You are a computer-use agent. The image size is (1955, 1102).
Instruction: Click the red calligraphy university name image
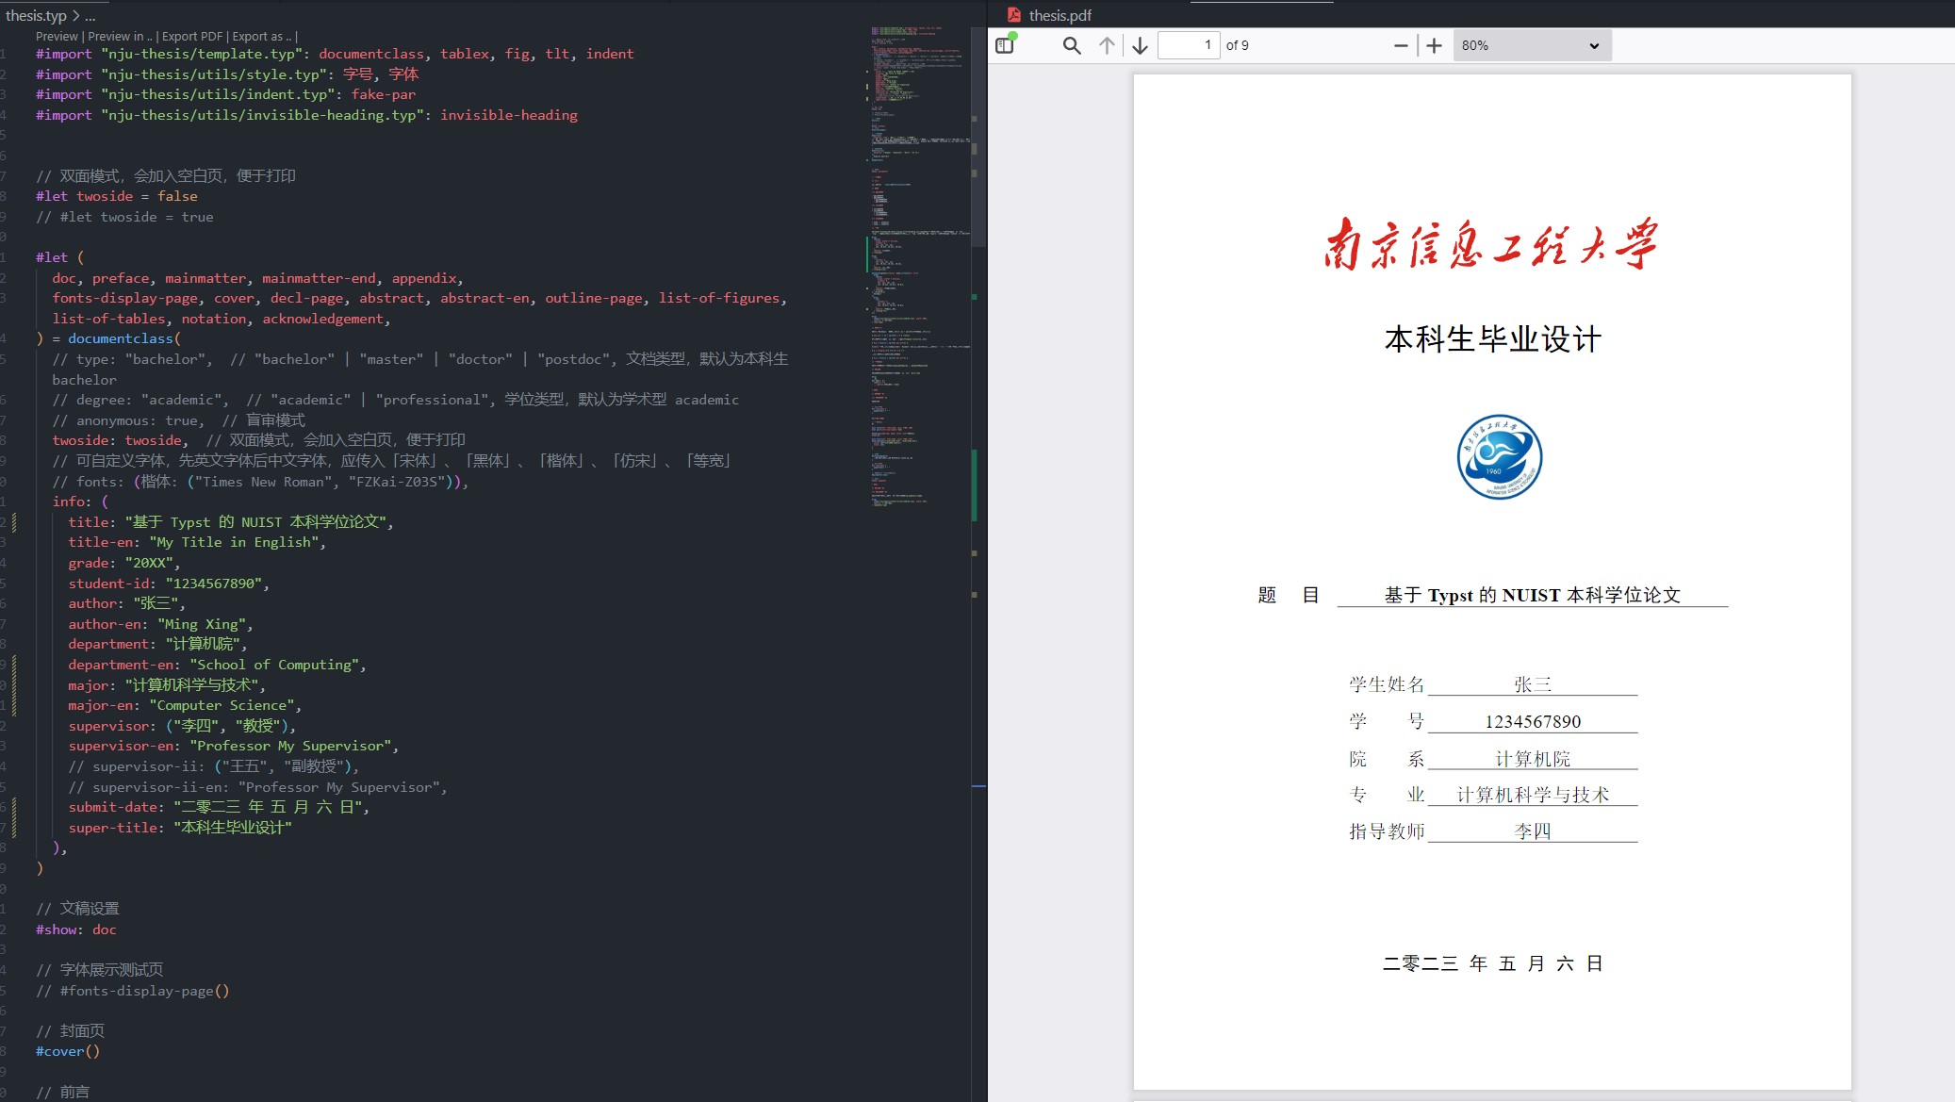(1490, 244)
